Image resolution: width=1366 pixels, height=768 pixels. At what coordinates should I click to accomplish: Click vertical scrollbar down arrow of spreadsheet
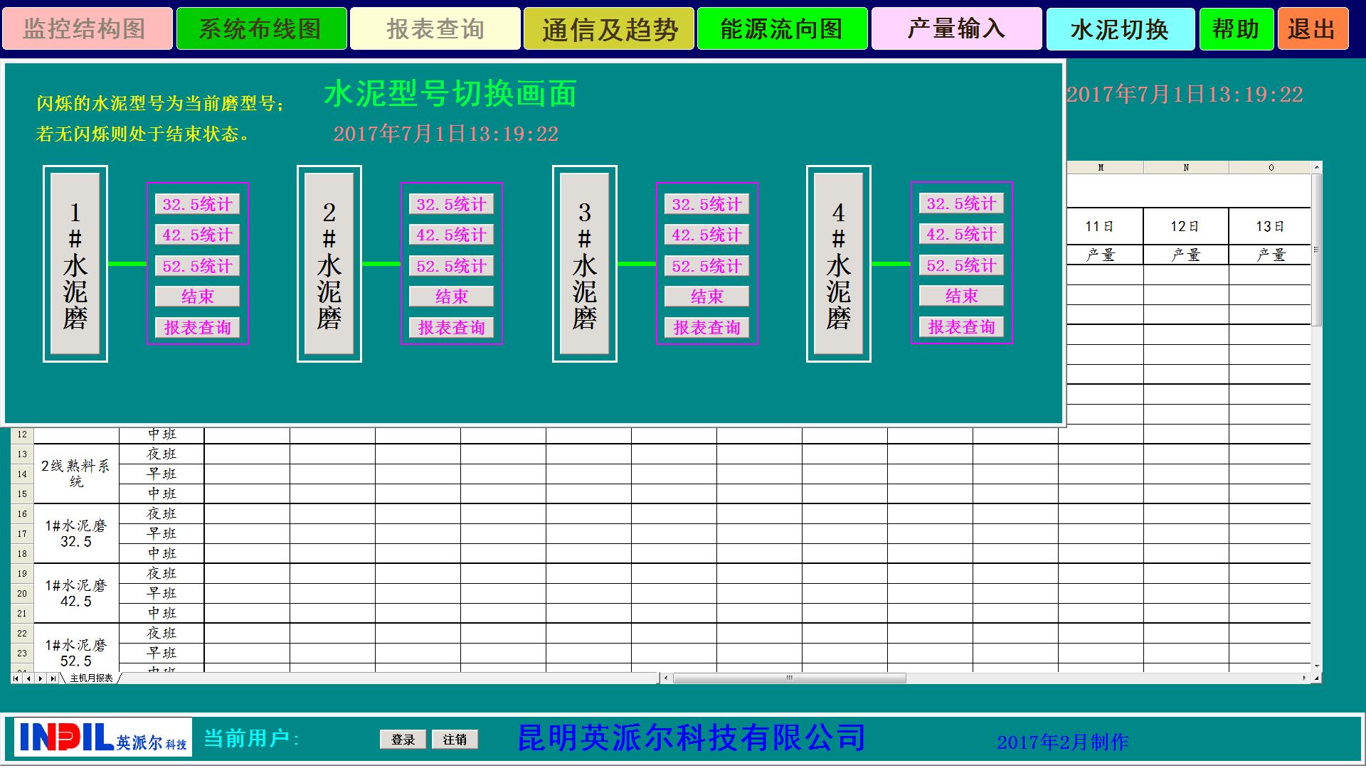pyautogui.click(x=1316, y=666)
